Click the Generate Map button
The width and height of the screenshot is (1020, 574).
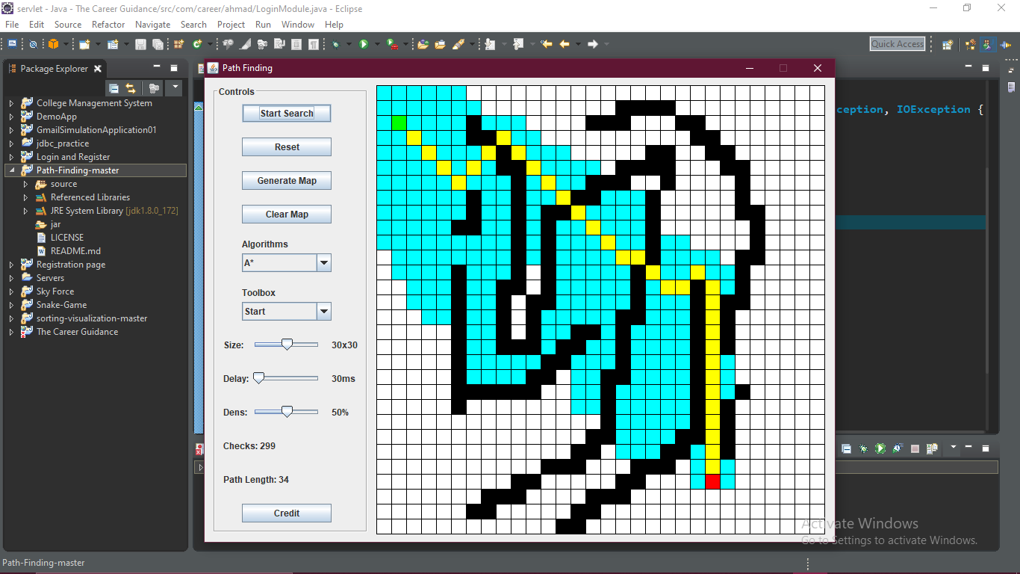tap(287, 181)
